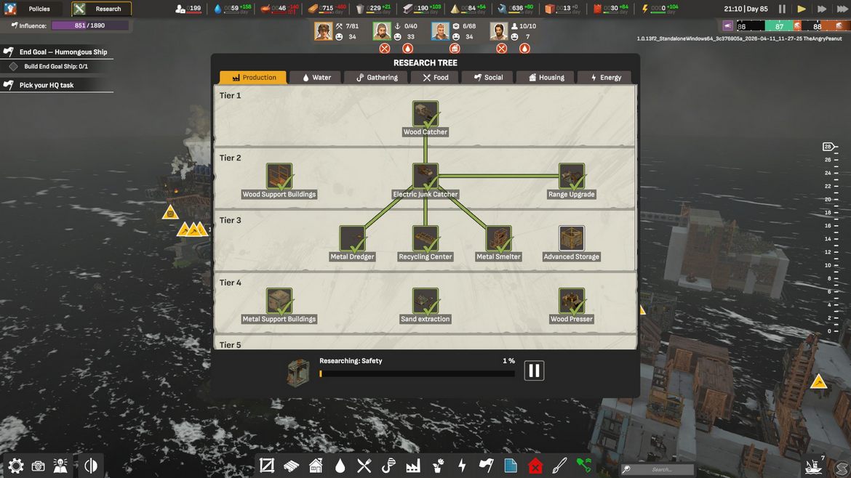The height and width of the screenshot is (478, 851).
Task: Click the camera screenshot icon
Action: 39,466
